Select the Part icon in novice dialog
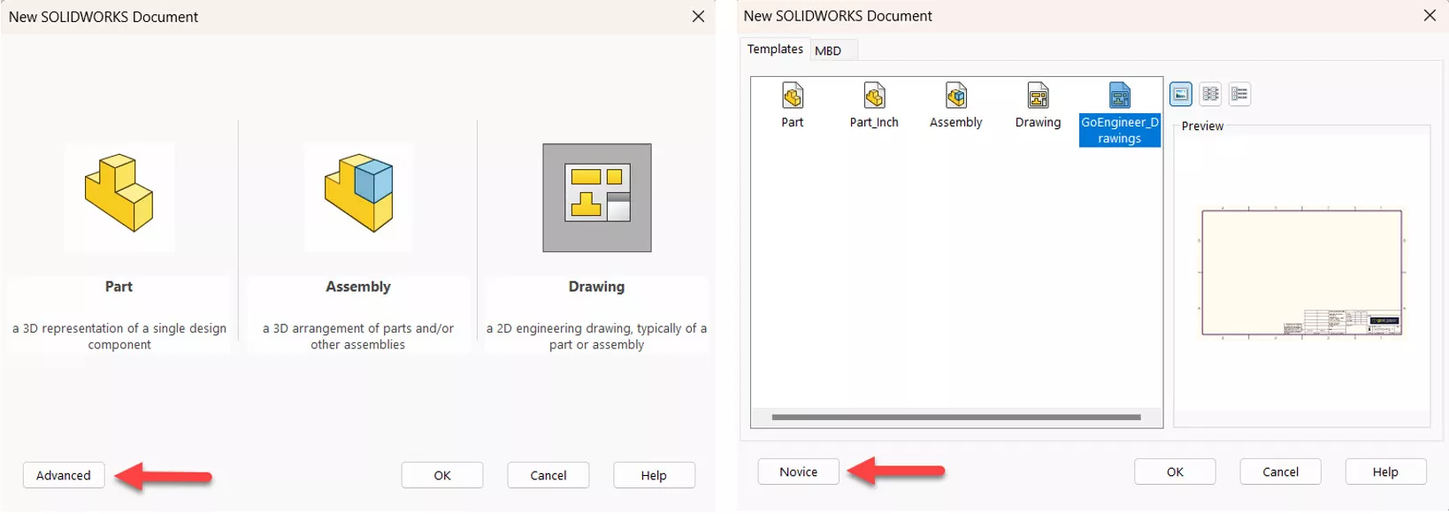This screenshot has width=1449, height=514. pyautogui.click(x=119, y=198)
